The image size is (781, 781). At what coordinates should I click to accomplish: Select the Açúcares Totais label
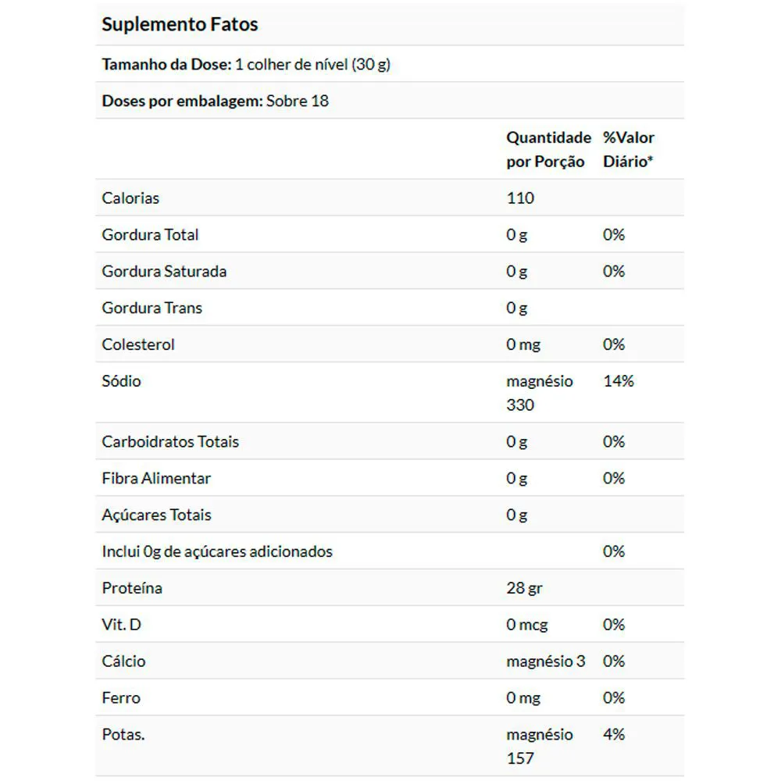click(x=156, y=515)
